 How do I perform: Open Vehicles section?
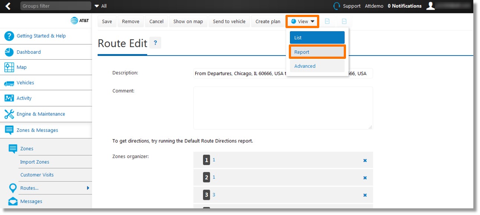tap(25, 83)
